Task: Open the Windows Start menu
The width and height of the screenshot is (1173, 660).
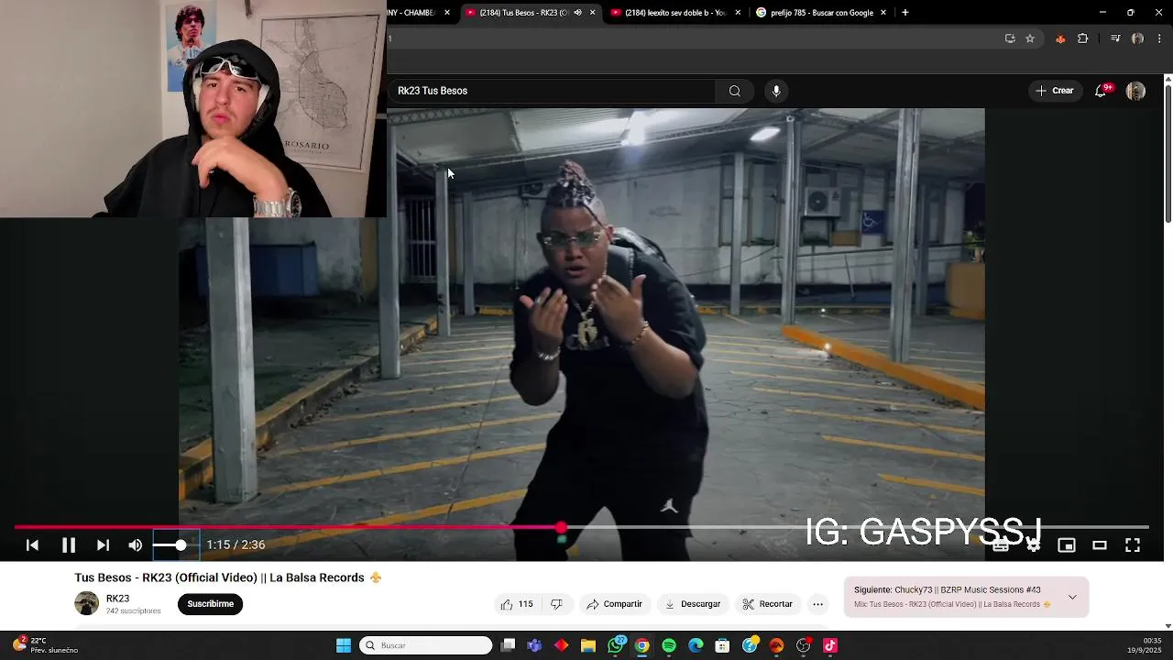Action: (344, 645)
